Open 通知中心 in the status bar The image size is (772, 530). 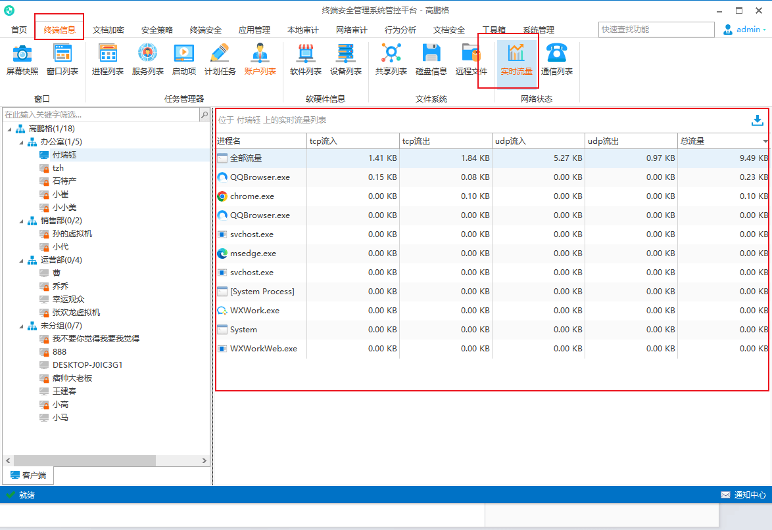tap(743, 495)
